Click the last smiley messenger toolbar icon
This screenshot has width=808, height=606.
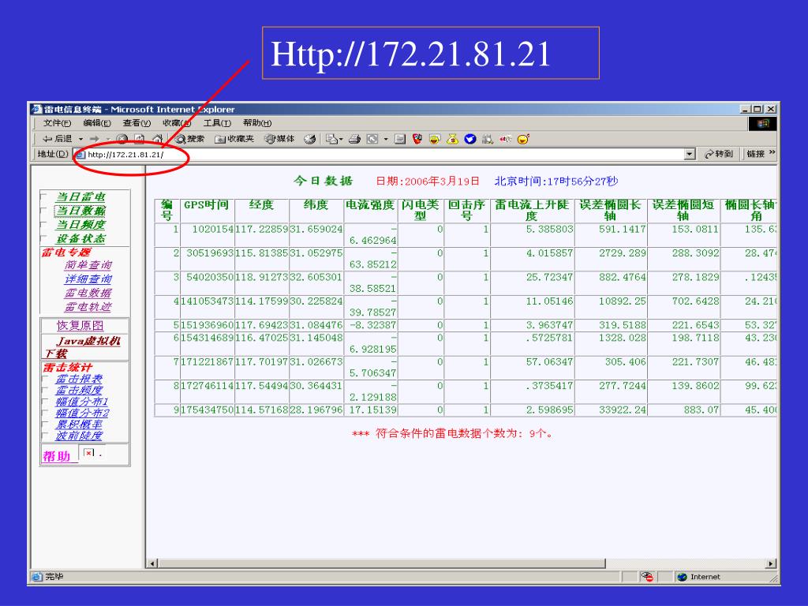[524, 139]
